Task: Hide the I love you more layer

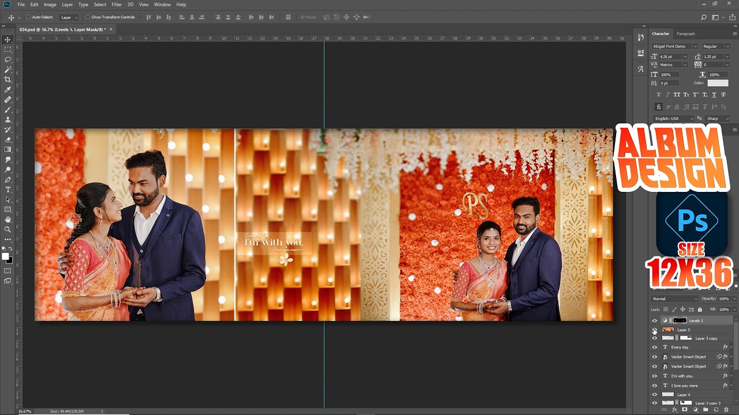Action: tap(655, 386)
